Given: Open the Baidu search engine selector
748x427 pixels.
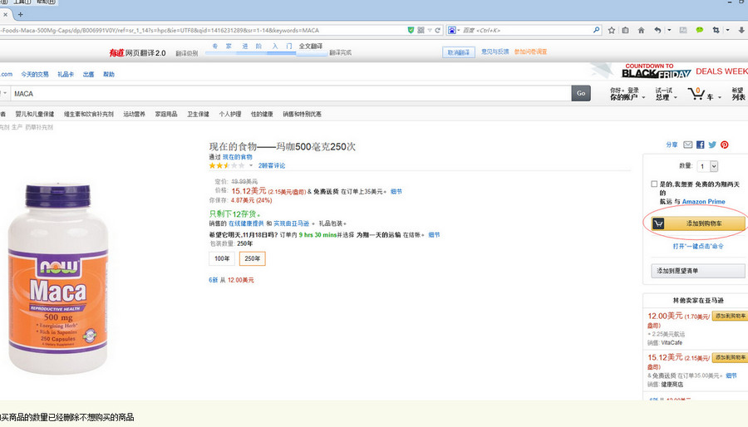Looking at the screenshot, I should (454, 30).
